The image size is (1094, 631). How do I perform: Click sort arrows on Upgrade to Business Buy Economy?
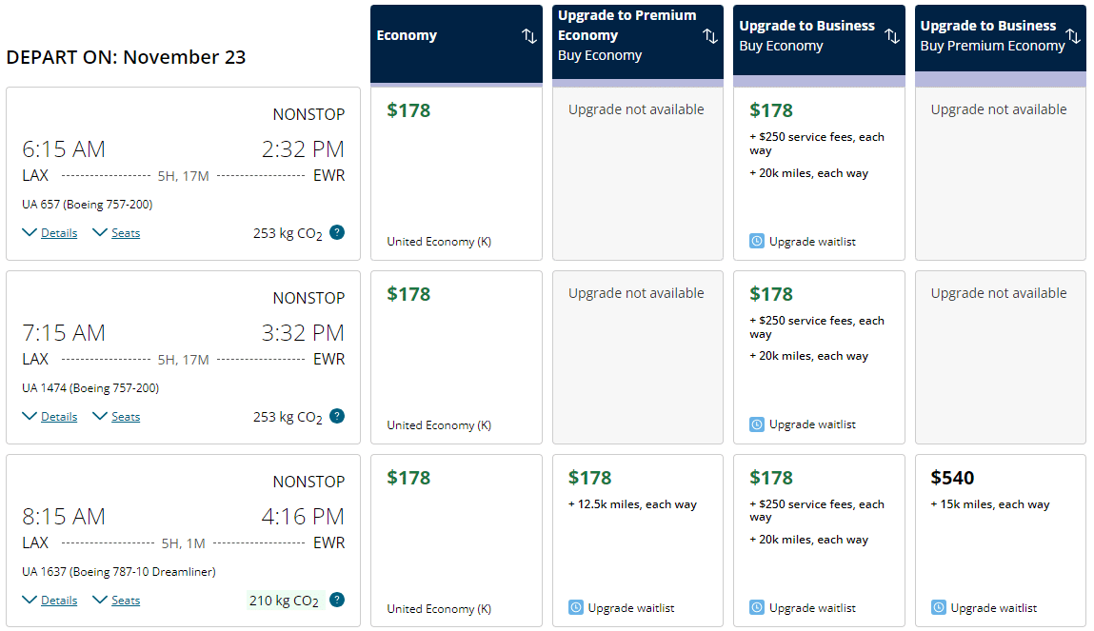[891, 36]
